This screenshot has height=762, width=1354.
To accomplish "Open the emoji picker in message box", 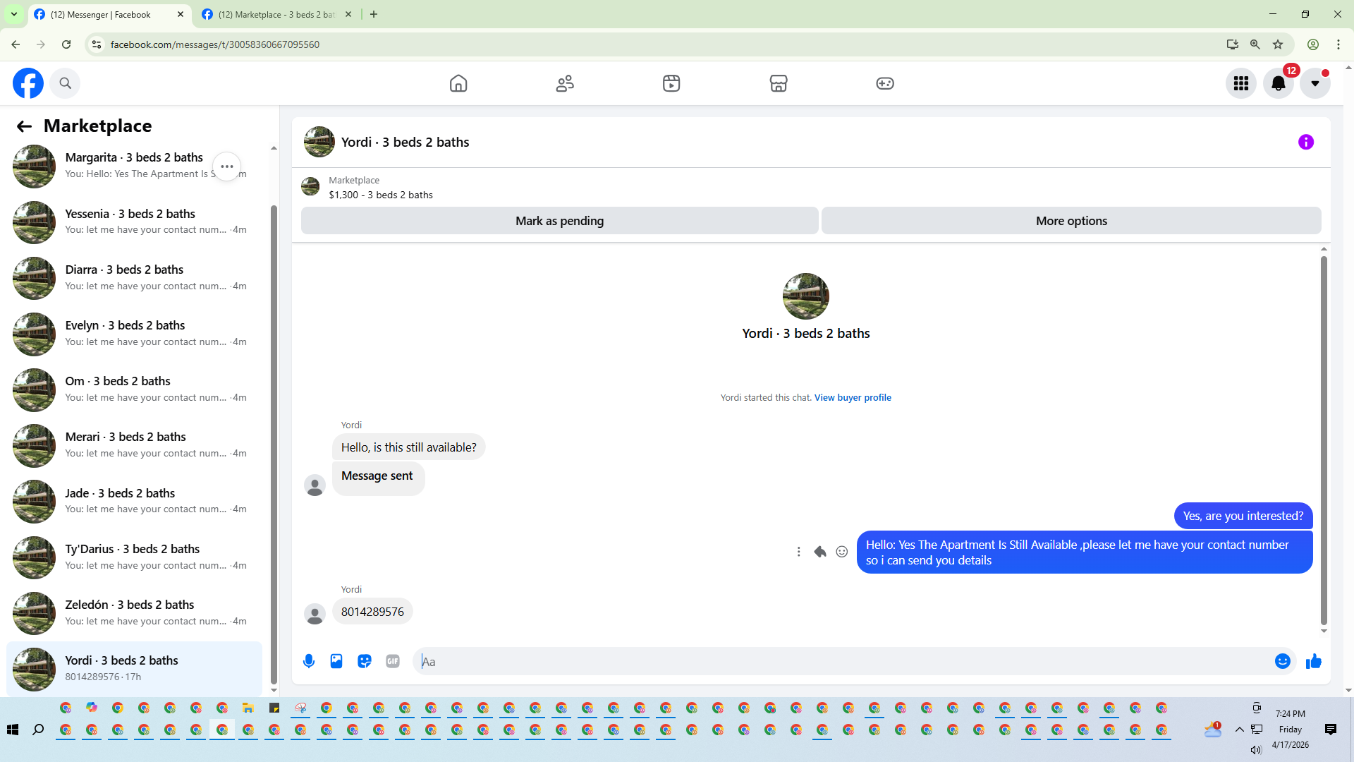I will (1282, 661).
